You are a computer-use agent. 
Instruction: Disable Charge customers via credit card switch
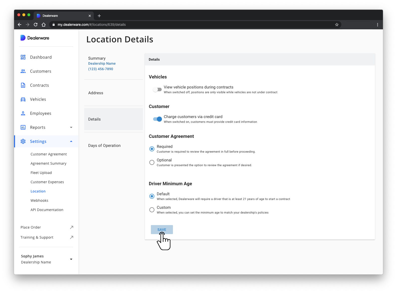[157, 119]
